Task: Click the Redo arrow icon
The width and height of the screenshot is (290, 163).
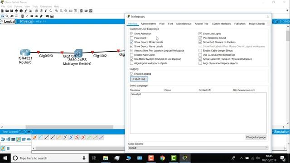Action: pyautogui.click(x=50, y=11)
